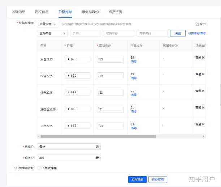Viewport: 221px width, 187px height.
Task: Click 清零 for 红色2225 row
Action: click(x=134, y=95)
